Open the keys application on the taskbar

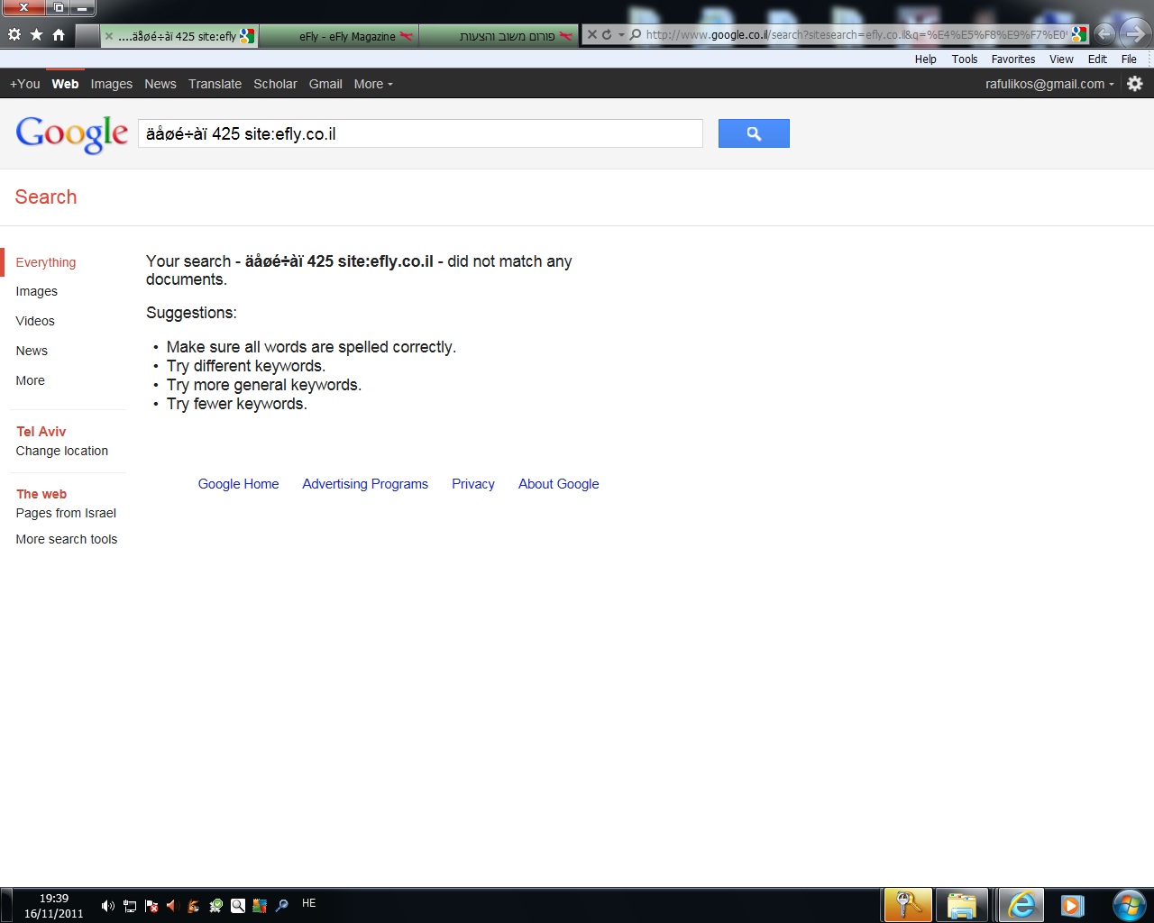pyautogui.click(x=908, y=905)
